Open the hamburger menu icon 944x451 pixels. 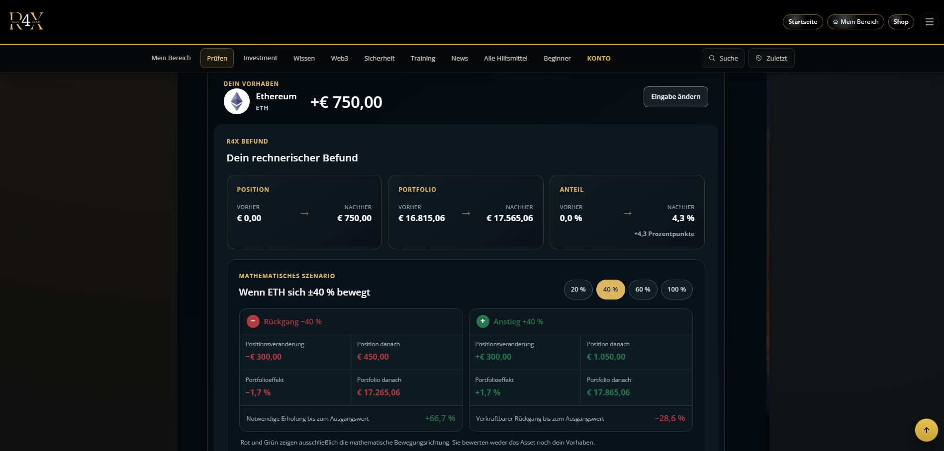point(929,22)
